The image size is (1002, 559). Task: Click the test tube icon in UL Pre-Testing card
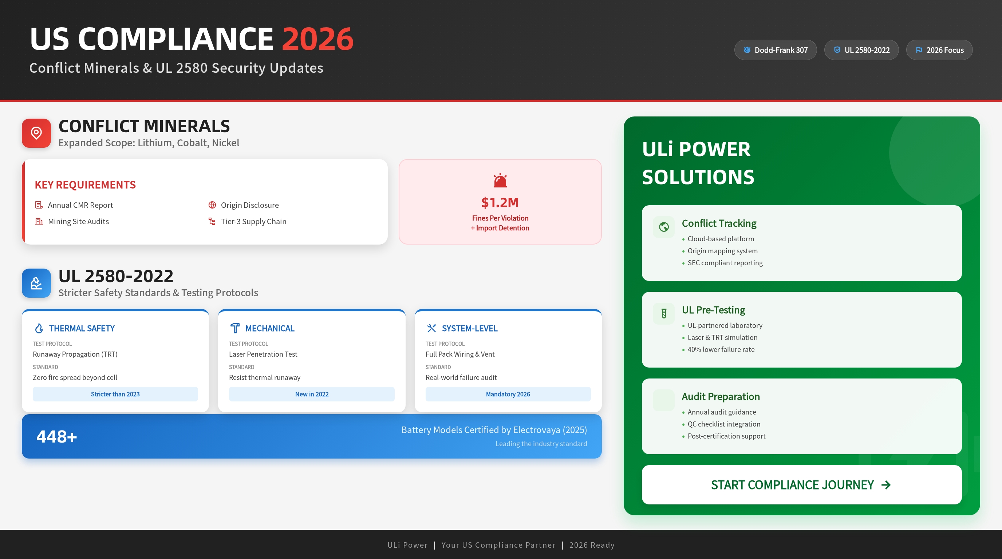[664, 313]
